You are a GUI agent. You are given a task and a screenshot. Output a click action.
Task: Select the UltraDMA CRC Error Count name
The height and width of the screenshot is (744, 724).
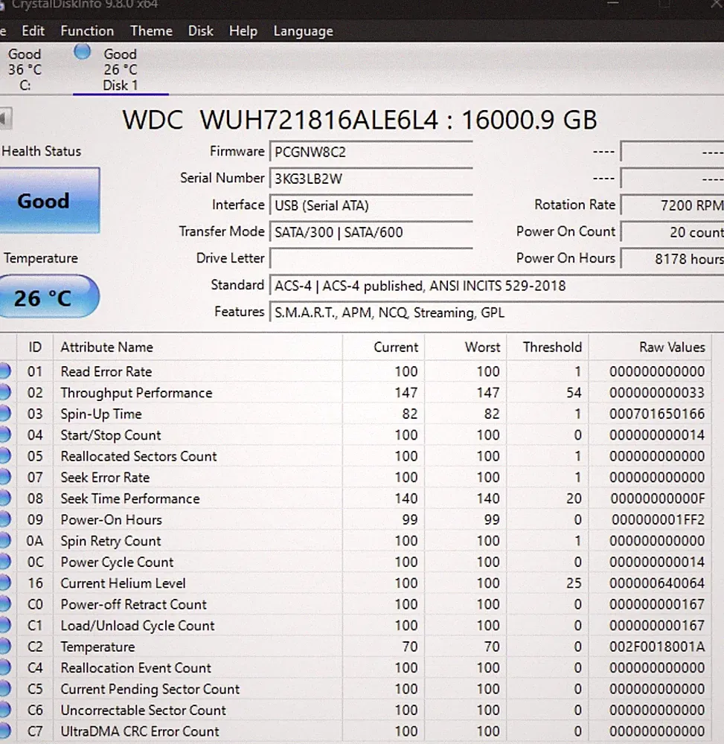139,731
